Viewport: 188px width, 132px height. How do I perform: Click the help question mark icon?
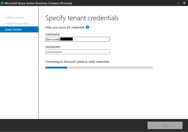click(x=88, y=27)
